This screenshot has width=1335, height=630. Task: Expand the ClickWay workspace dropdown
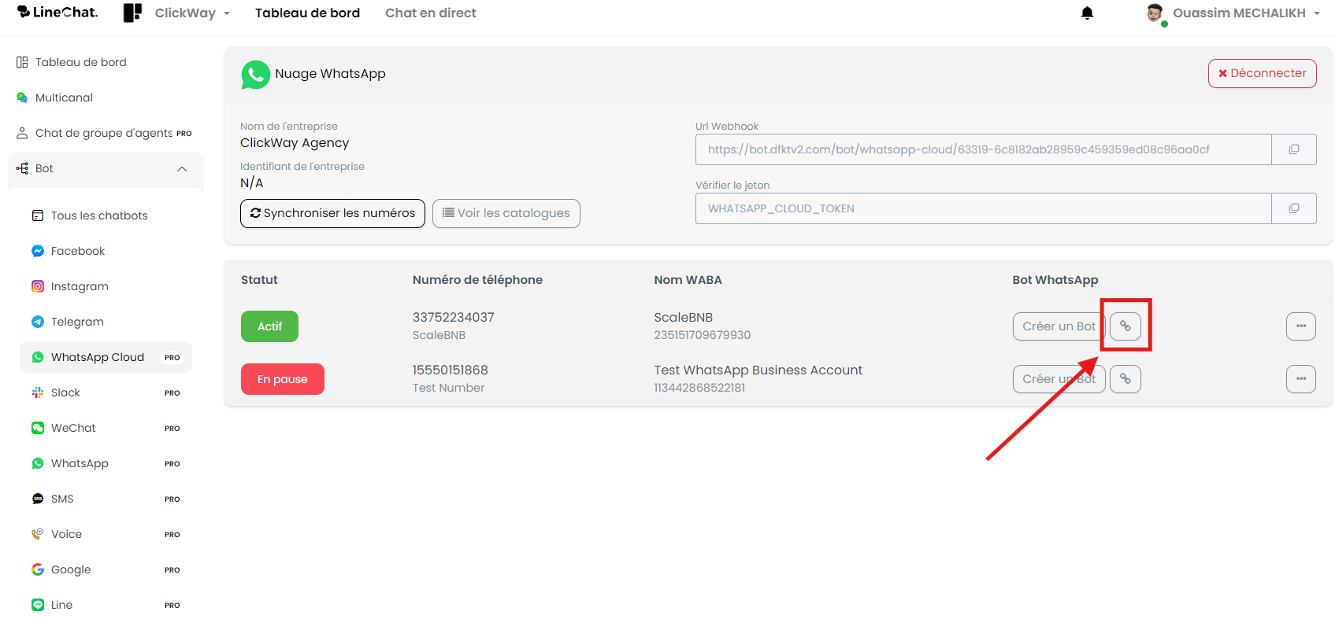tap(192, 13)
